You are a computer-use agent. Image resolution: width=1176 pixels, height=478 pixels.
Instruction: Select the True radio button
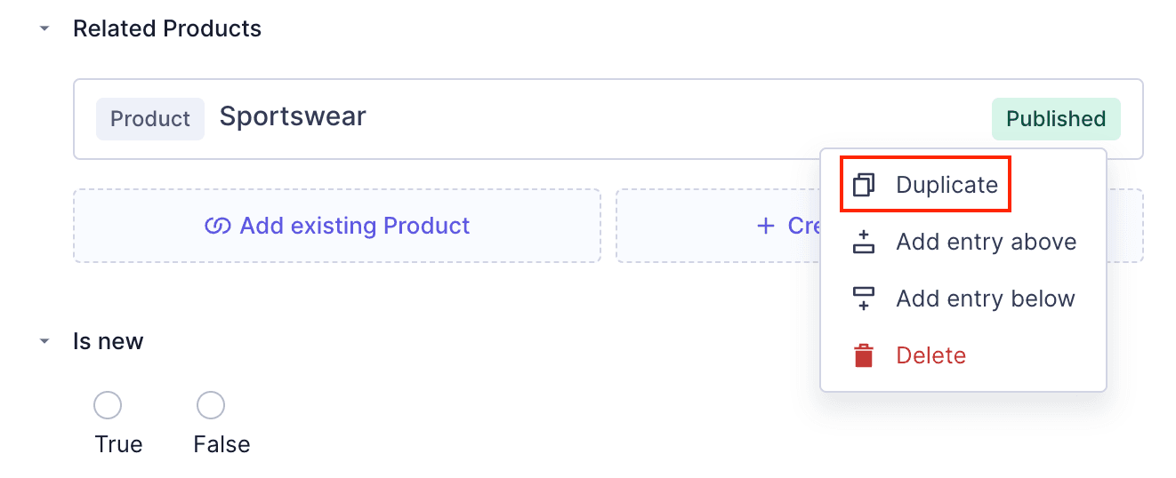108,406
